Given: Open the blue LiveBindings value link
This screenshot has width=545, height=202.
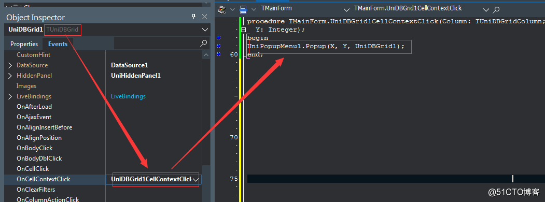Looking at the screenshot, I should (x=128, y=96).
